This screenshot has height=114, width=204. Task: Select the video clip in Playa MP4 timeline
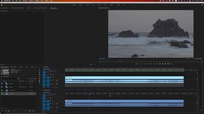[x=124, y=78]
